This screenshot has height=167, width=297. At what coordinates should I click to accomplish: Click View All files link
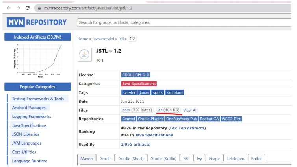point(190,110)
